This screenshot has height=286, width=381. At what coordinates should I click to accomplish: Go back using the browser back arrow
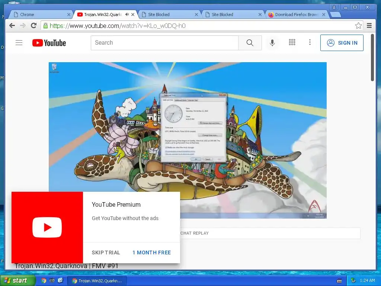pos(12,26)
